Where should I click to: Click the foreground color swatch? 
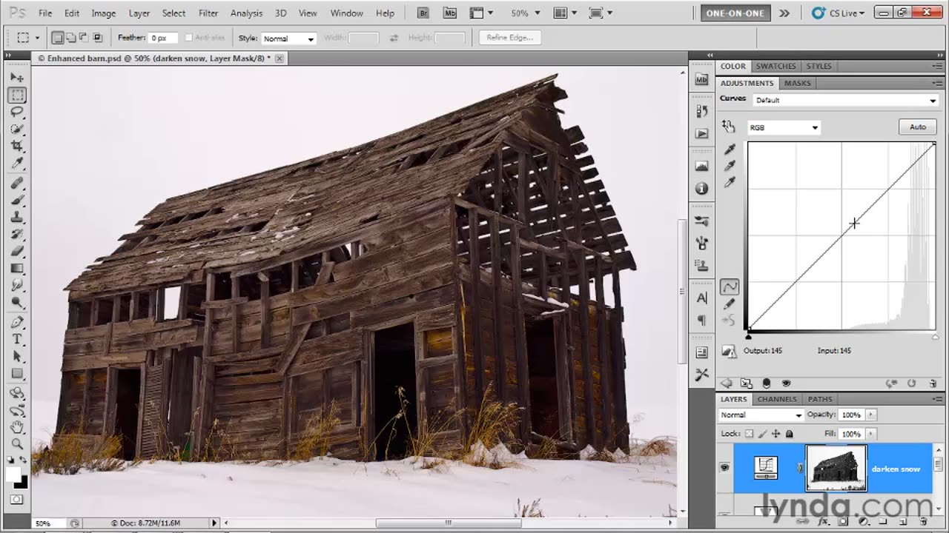coord(13,475)
